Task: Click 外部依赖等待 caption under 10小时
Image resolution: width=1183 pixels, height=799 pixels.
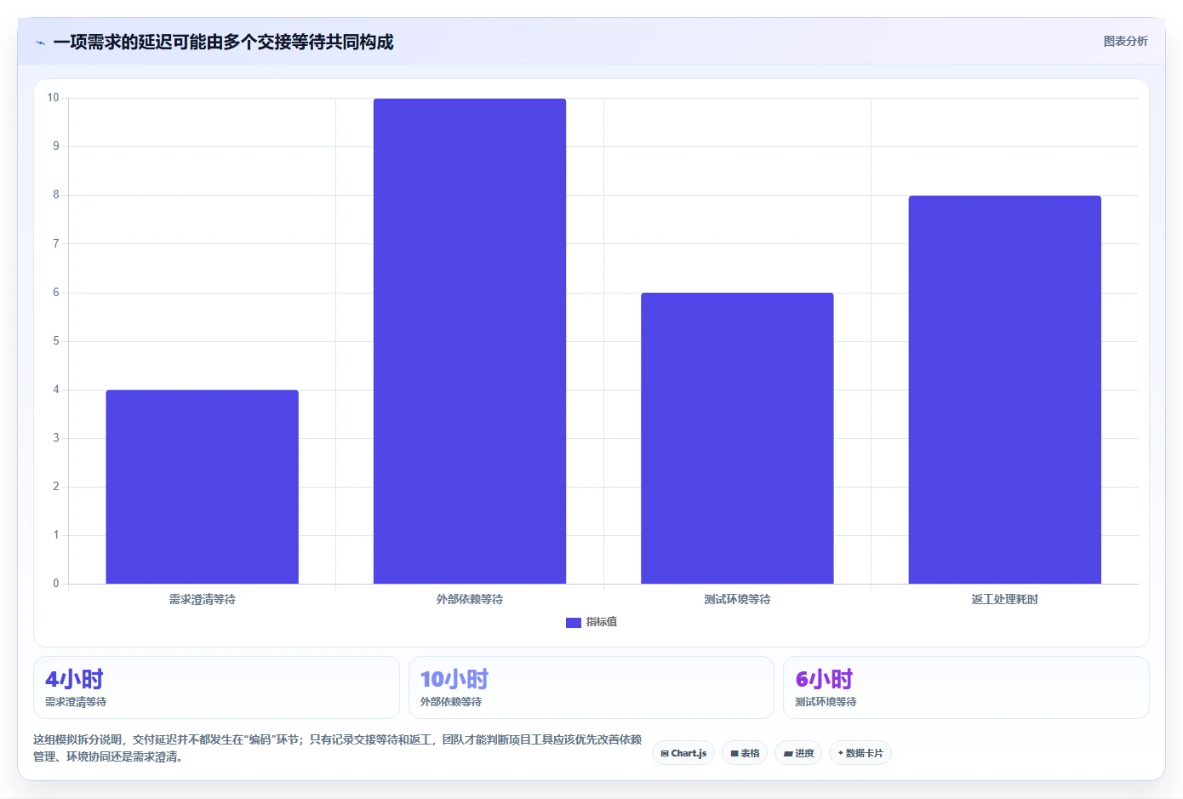Action: click(451, 702)
